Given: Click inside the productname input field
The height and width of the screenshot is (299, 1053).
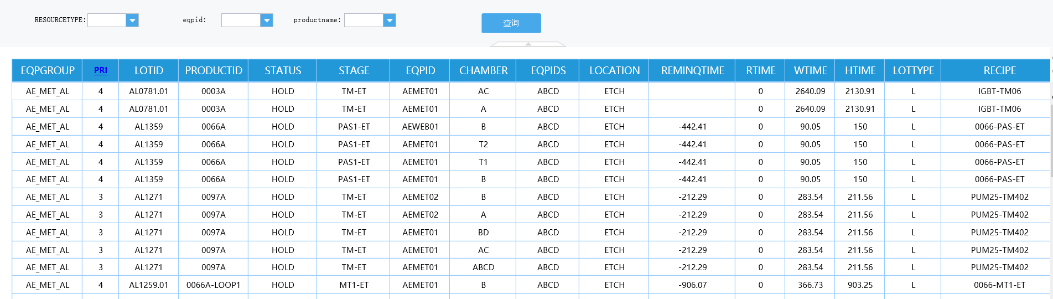Looking at the screenshot, I should 364,20.
